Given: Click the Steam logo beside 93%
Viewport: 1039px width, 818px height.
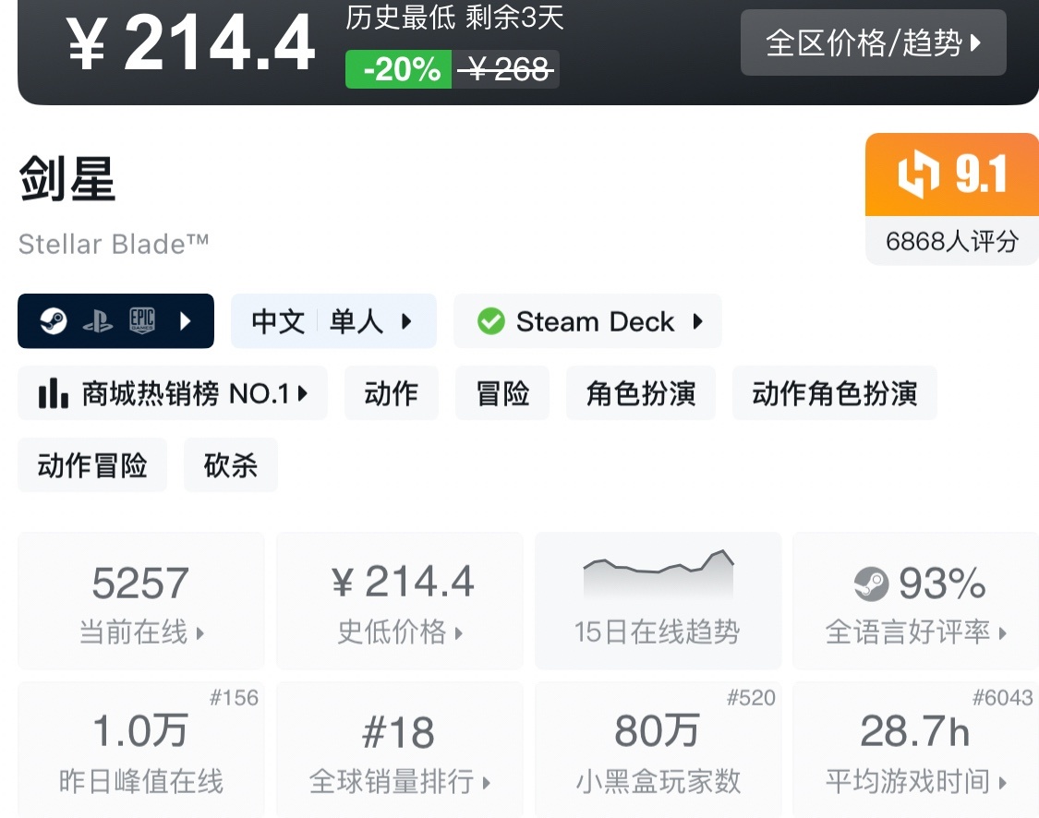Looking at the screenshot, I should pyautogui.click(x=870, y=583).
